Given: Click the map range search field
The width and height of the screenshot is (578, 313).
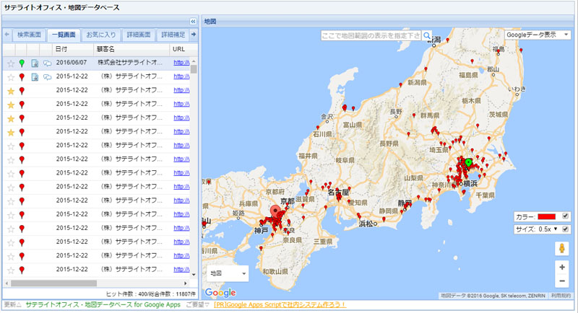Looking at the screenshot, I should (x=371, y=35).
